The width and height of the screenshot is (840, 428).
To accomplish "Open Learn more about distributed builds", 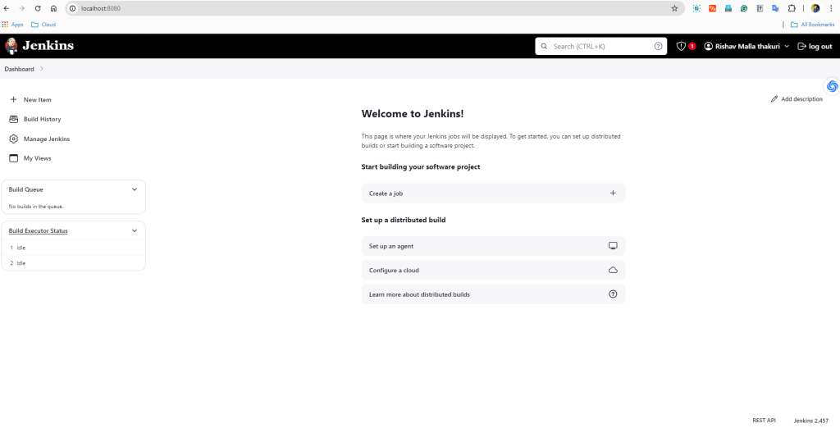I will pos(493,294).
